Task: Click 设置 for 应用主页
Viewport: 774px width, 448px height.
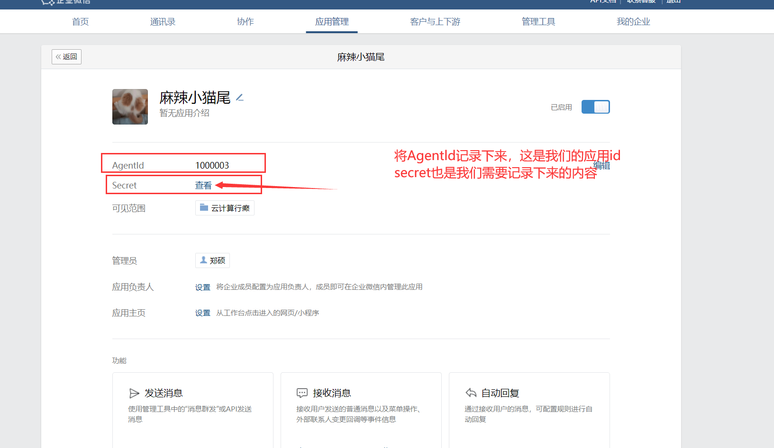Action: coord(202,313)
